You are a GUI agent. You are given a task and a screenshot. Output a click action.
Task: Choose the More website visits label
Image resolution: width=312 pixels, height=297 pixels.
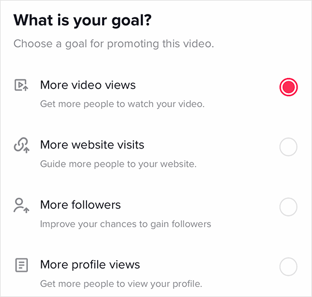pyautogui.click(x=92, y=145)
